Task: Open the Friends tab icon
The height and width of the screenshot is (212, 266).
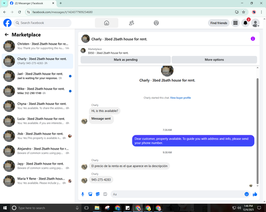Action: 131,23
